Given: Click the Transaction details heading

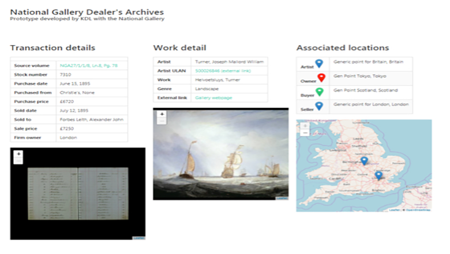Looking at the screenshot, I should tap(52, 48).
